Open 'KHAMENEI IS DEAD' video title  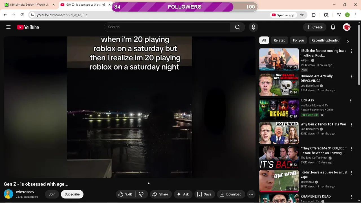click(x=315, y=196)
